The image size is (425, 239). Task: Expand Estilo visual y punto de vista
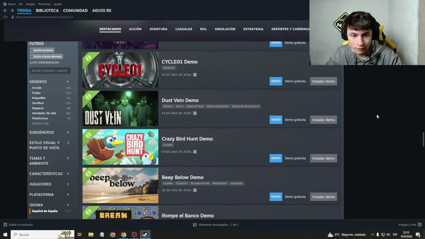tap(49, 145)
